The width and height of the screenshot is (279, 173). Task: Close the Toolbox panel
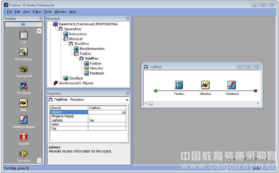(x=41, y=18)
